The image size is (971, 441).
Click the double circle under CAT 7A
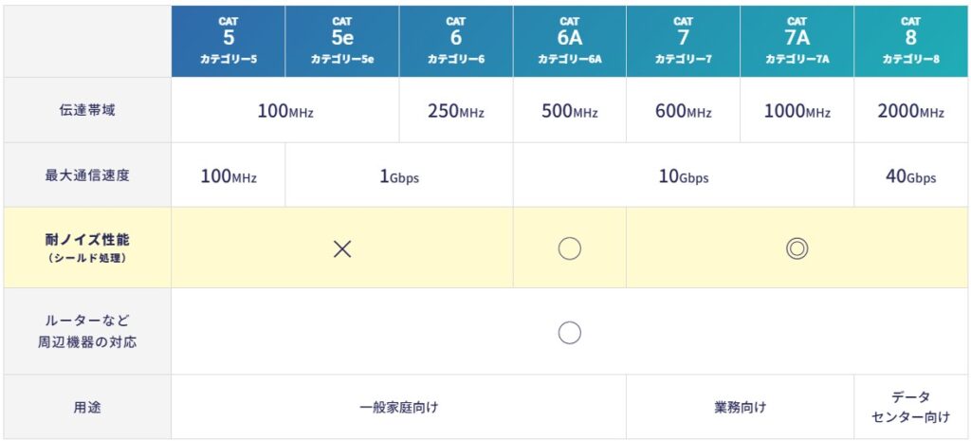pos(797,248)
